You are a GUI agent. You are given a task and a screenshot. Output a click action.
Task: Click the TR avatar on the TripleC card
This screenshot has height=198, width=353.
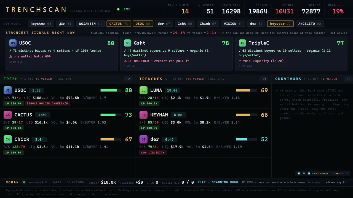coord(242,43)
